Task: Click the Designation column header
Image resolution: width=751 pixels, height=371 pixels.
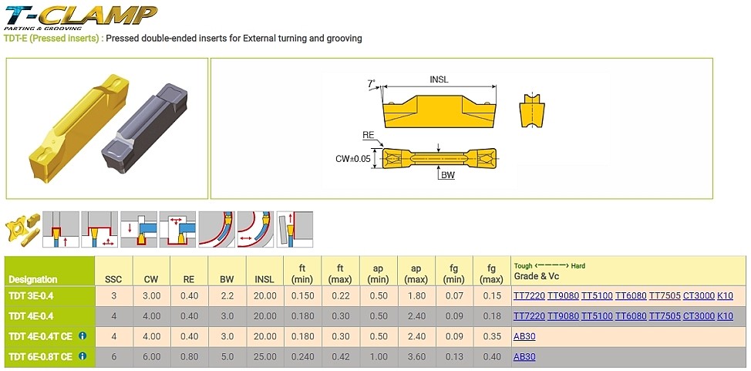Action: 33,279
